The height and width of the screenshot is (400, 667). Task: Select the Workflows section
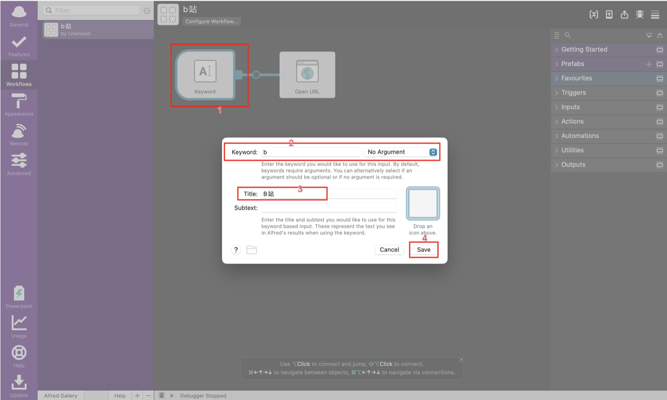tap(19, 75)
